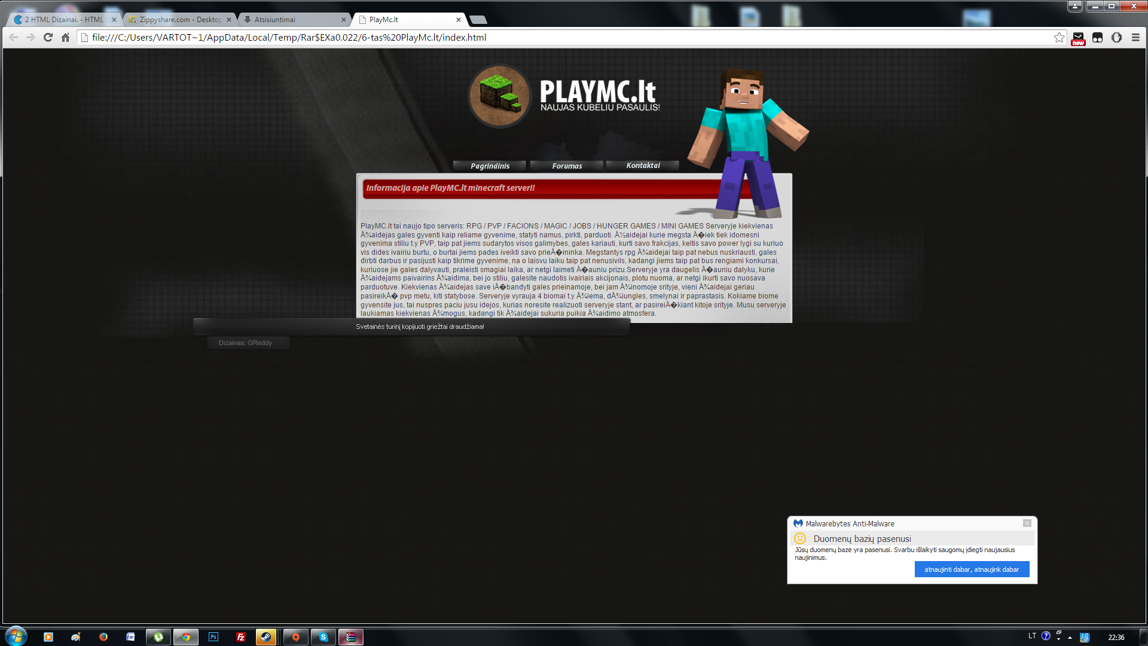Screen dimensions: 1148x646
Task: Click the atnaujinti dabar update button
Action: 972,569
